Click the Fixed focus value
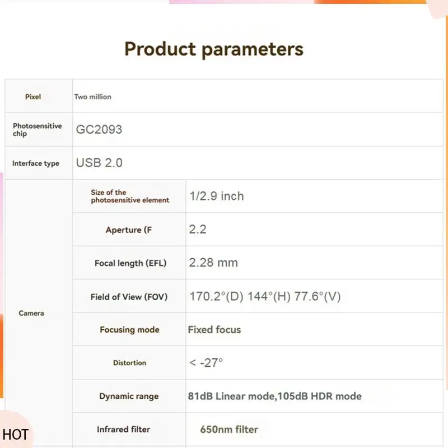The image size is (448, 448). [214, 330]
